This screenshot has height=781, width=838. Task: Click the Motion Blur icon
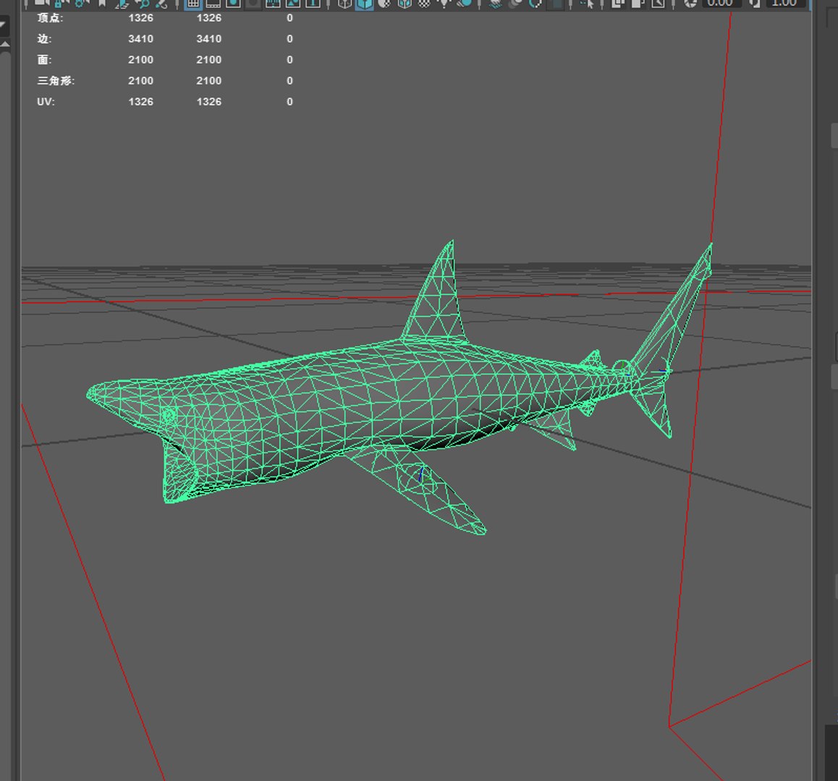(516, 3)
